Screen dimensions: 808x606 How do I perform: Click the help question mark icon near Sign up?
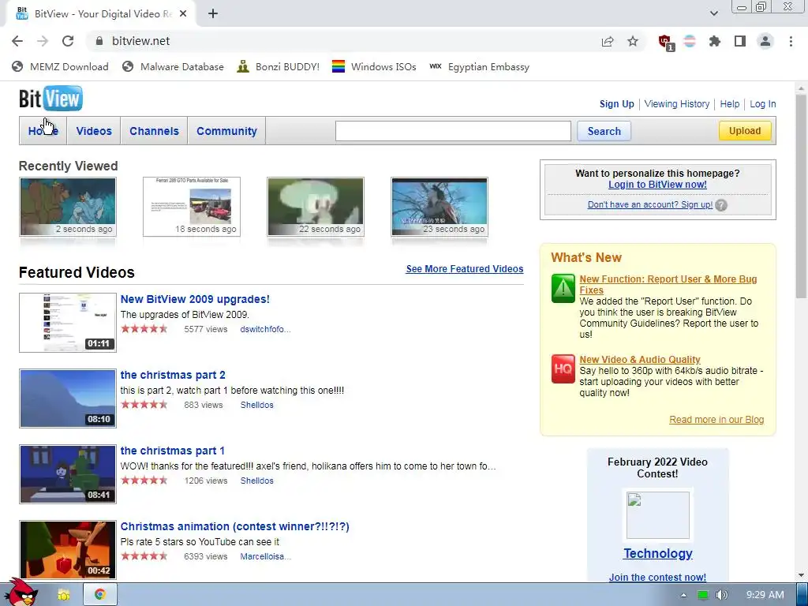[721, 205]
